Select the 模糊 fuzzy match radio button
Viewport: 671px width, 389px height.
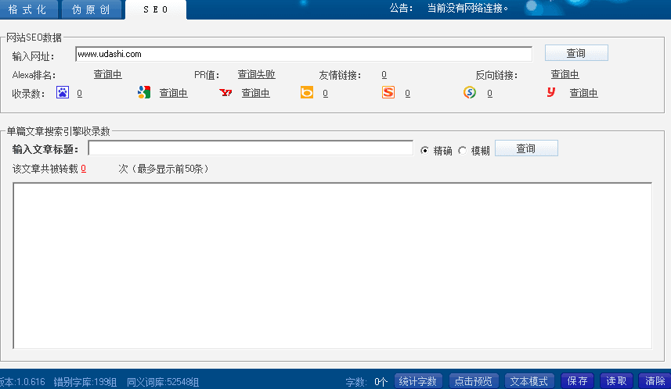click(462, 151)
